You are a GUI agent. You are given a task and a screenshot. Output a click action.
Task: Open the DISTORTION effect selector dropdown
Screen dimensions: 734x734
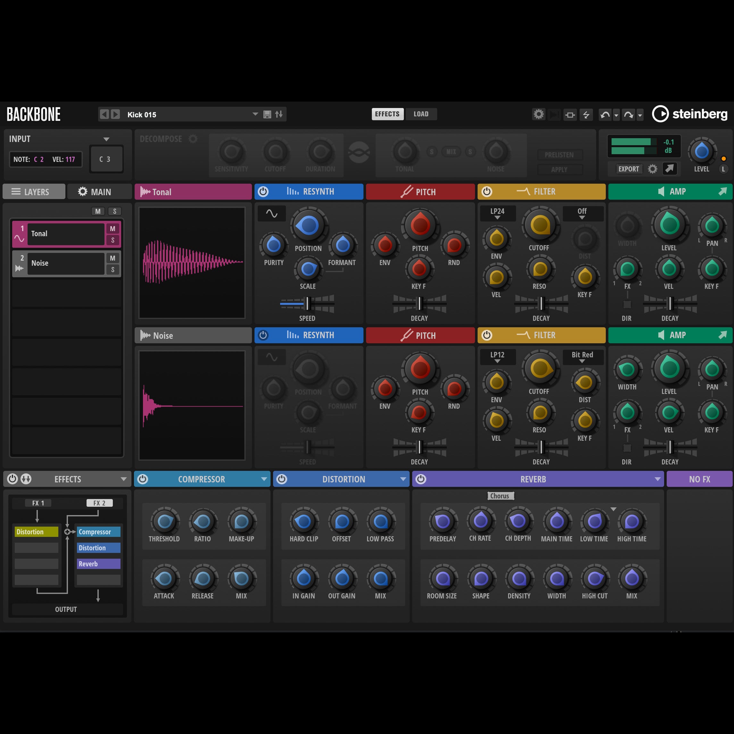point(403,479)
